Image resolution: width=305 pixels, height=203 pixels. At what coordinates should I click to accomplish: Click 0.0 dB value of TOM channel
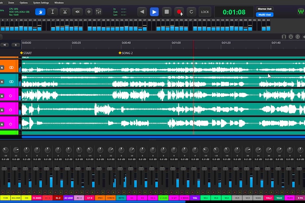tap(5, 159)
